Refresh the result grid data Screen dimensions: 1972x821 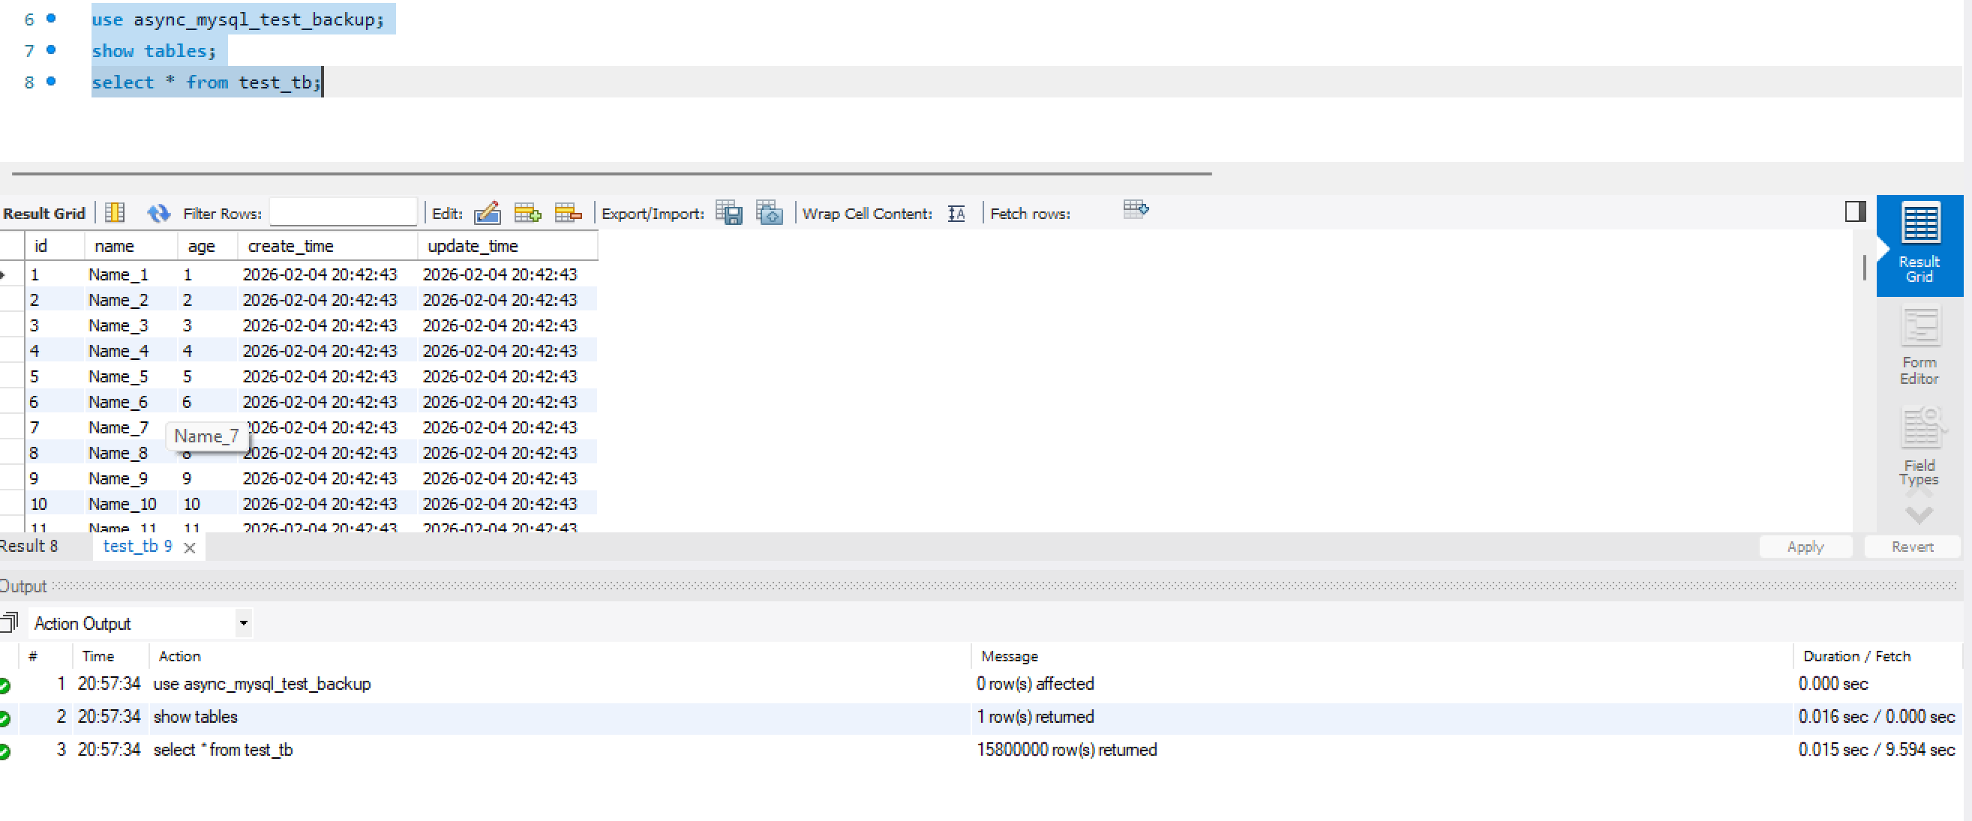pyautogui.click(x=158, y=213)
